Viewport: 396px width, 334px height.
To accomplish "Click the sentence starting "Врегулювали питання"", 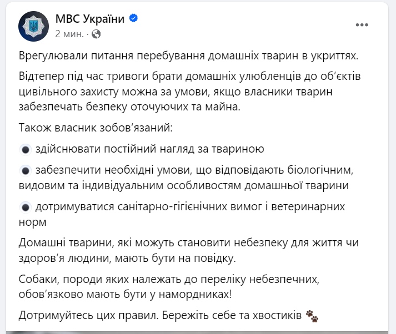I will click(x=189, y=55).
